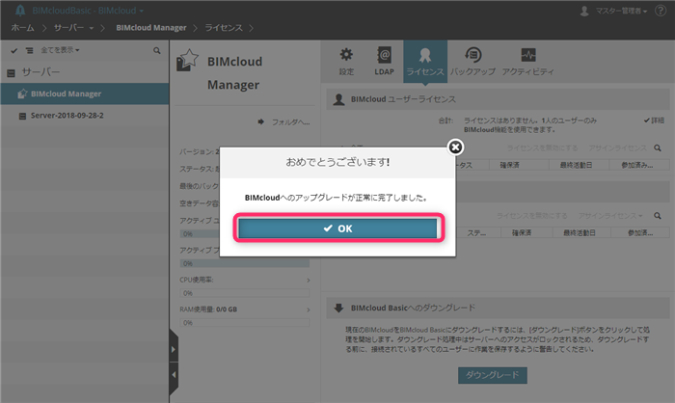Viewport: 675px width, 403px height.
Task: Go to ライセンス breadcrumb
Action: coord(224,28)
